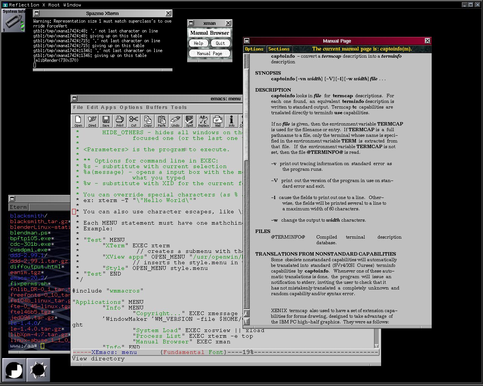The height and width of the screenshot is (386, 483).
Task: Click the Spazmo Xterm window menu icon
Action: pos(37,14)
